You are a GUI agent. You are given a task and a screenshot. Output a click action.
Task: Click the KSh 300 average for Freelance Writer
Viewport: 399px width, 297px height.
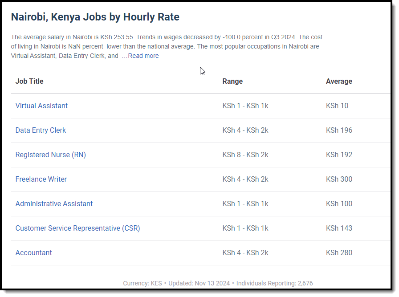339,179
